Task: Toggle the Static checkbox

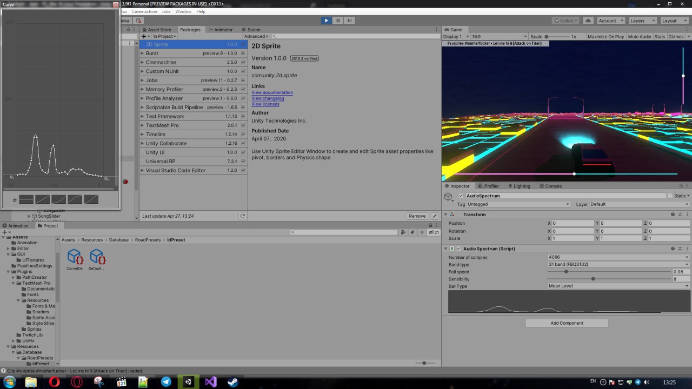Action: (x=670, y=196)
